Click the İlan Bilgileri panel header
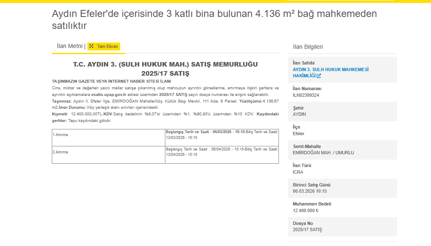Image resolution: width=431 pixels, height=246 pixels. tap(308, 47)
